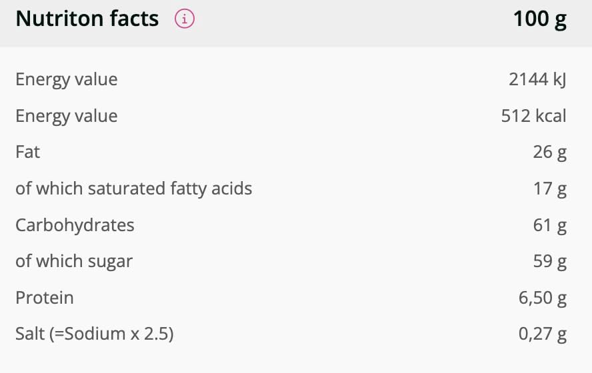
Task: Select the of which sugar label
Action: [x=73, y=261]
